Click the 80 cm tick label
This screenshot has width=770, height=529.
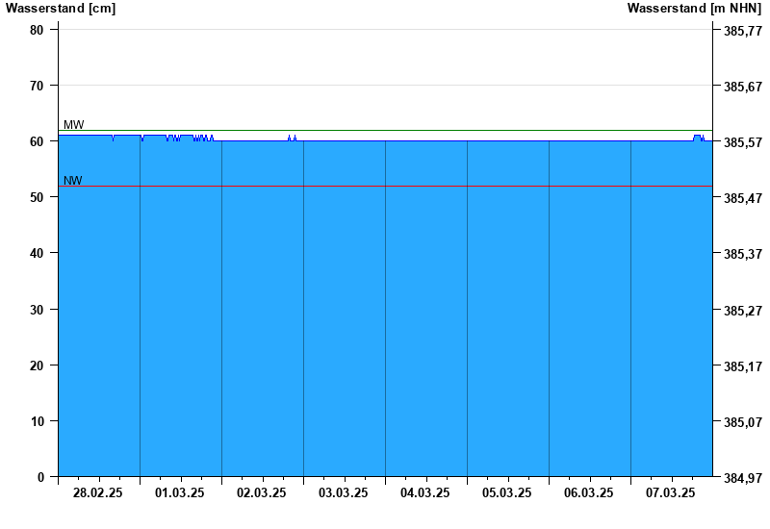tap(37, 30)
